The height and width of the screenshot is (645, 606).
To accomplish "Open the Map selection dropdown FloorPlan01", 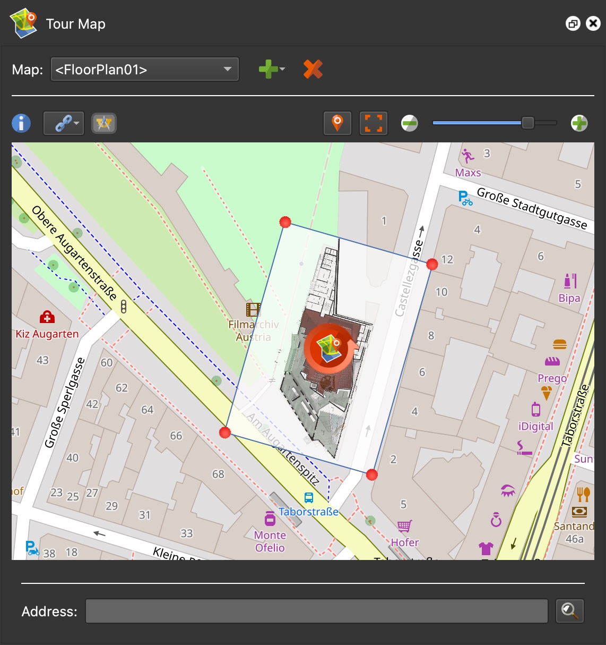I will 144,70.
